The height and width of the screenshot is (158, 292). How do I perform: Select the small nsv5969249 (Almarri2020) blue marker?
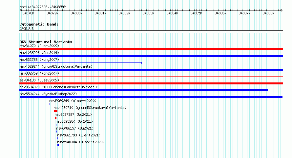(x=50, y=104)
